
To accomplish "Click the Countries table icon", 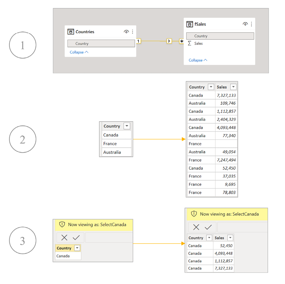I will (71, 32).
